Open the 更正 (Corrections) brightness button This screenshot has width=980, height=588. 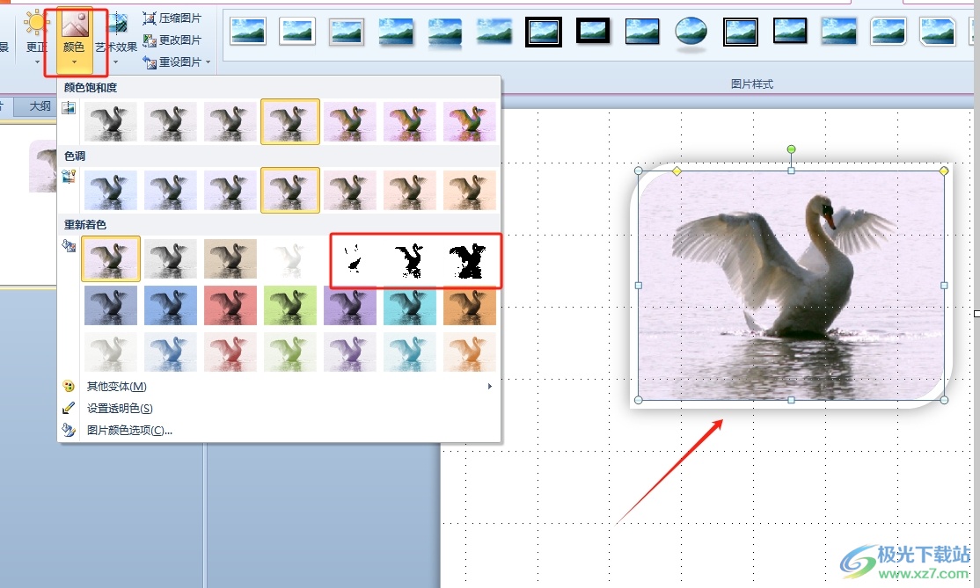tap(36, 40)
